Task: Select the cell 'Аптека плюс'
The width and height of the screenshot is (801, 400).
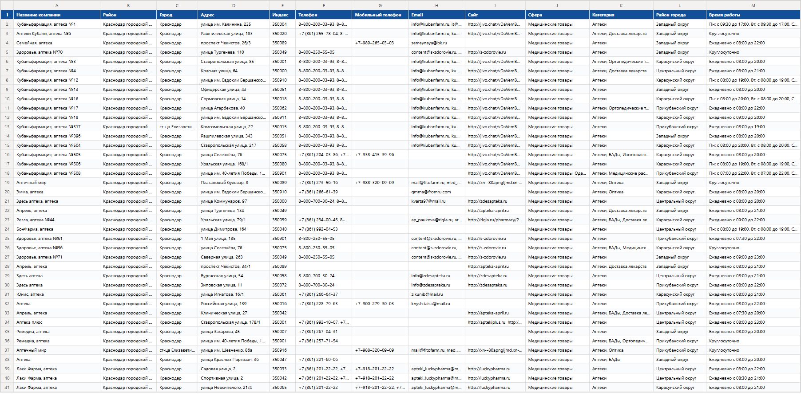Action: click(57, 322)
